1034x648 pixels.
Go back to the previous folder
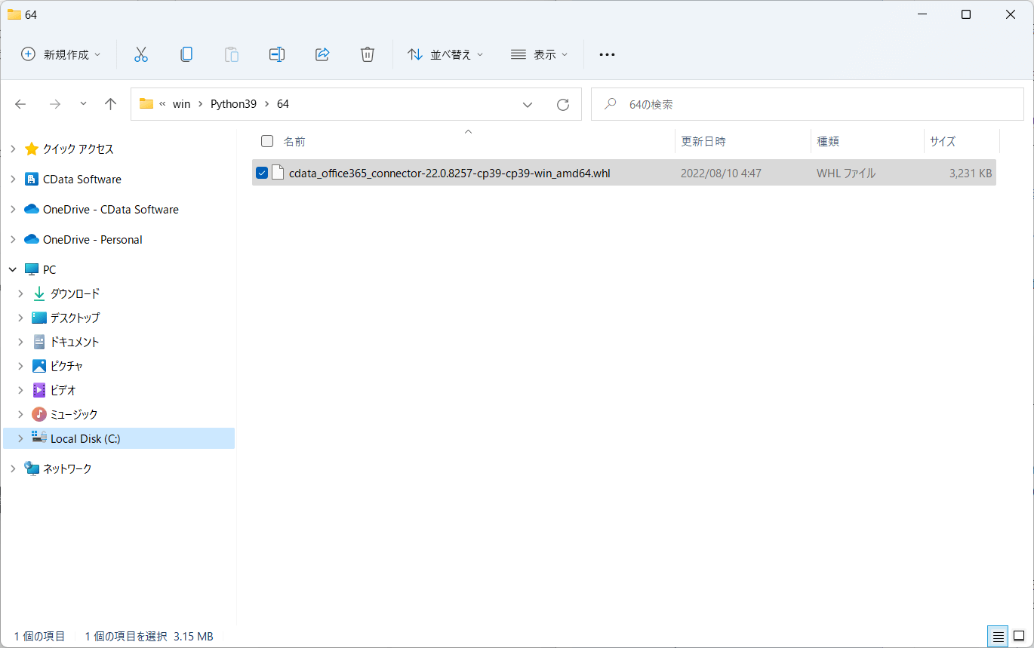point(20,104)
